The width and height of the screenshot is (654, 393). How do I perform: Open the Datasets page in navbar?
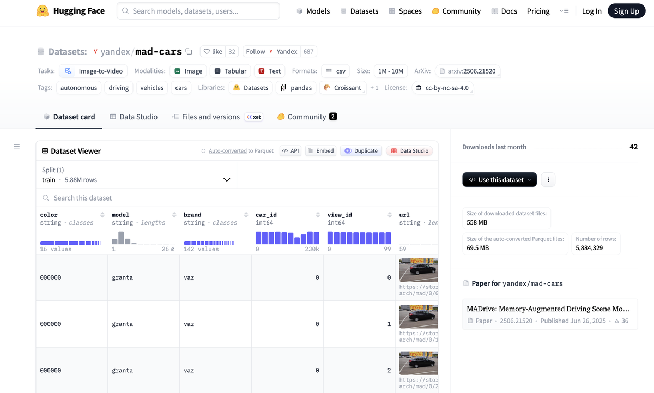pyautogui.click(x=359, y=11)
